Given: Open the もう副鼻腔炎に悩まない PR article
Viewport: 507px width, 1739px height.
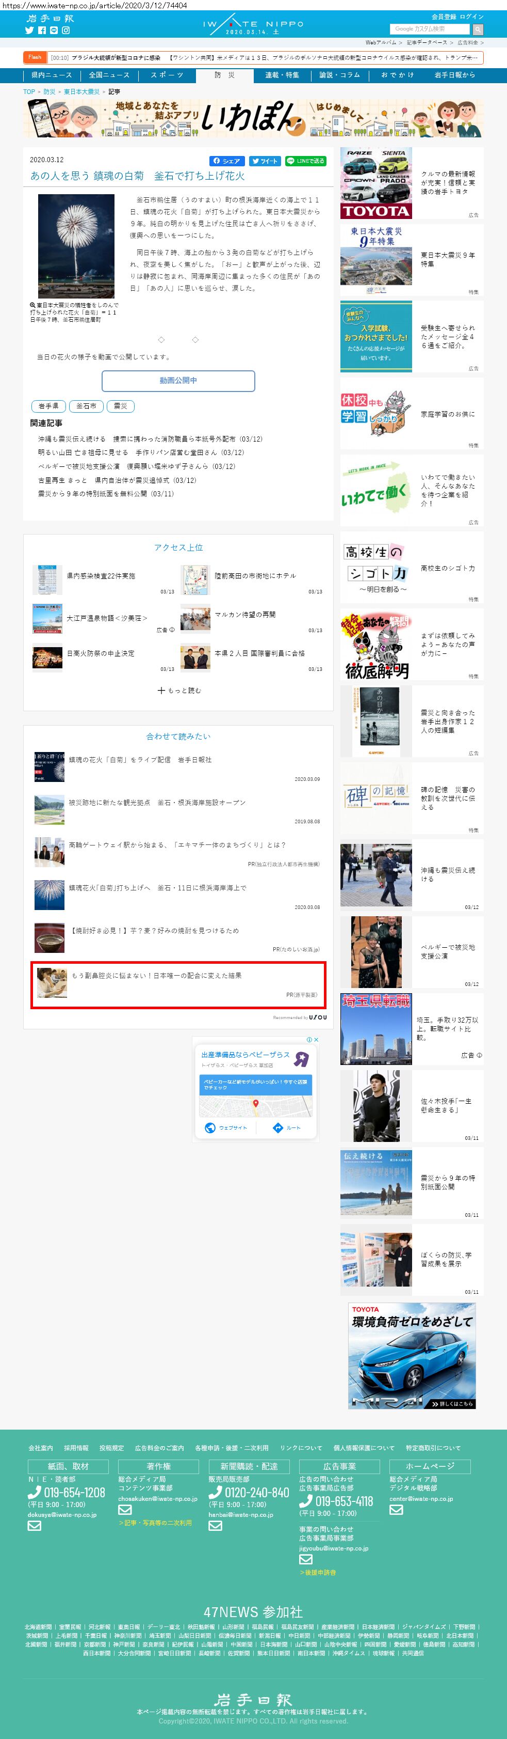Looking at the screenshot, I should click(178, 985).
